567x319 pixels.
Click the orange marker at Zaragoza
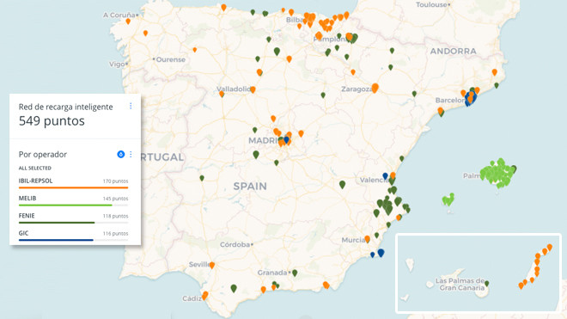(x=375, y=88)
